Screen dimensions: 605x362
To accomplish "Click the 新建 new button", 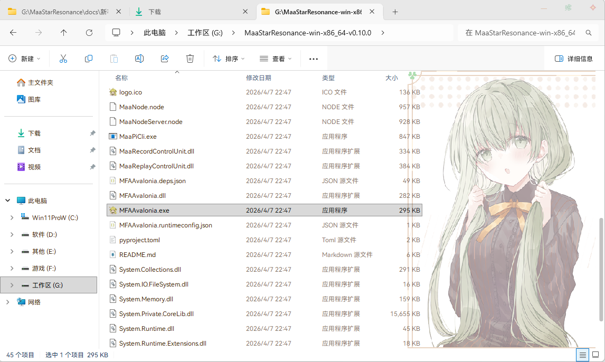I will [24, 59].
